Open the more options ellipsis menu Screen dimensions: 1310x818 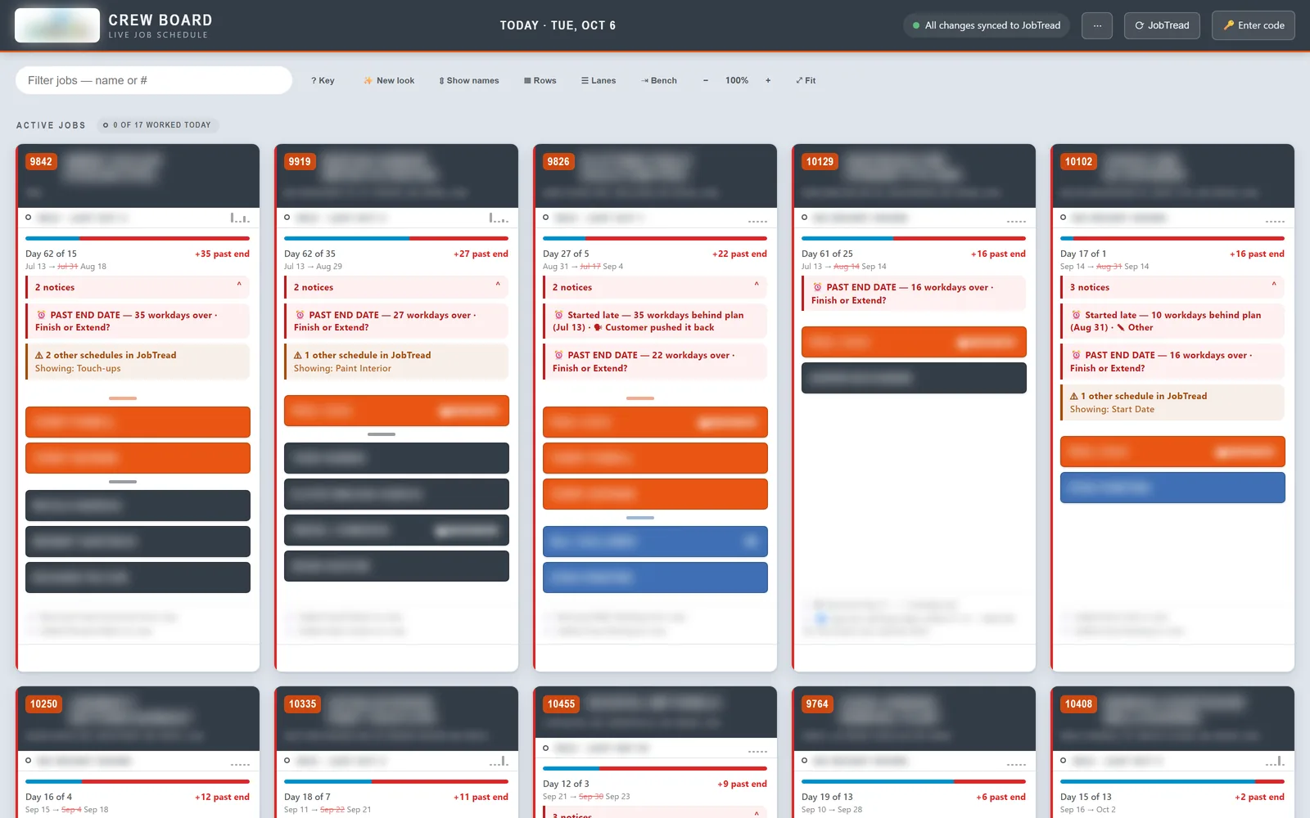pyautogui.click(x=1097, y=25)
